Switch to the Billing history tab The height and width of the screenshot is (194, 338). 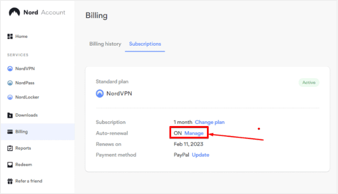coord(105,44)
